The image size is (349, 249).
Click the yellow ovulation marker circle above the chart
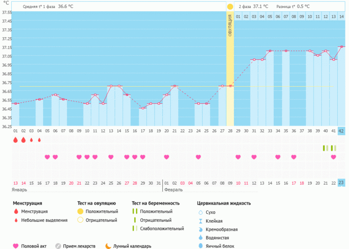[230, 7]
